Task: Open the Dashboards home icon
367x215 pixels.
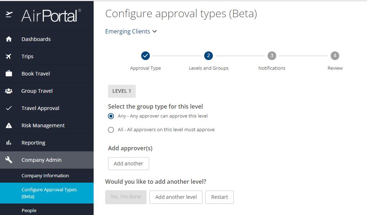Action: (9, 39)
